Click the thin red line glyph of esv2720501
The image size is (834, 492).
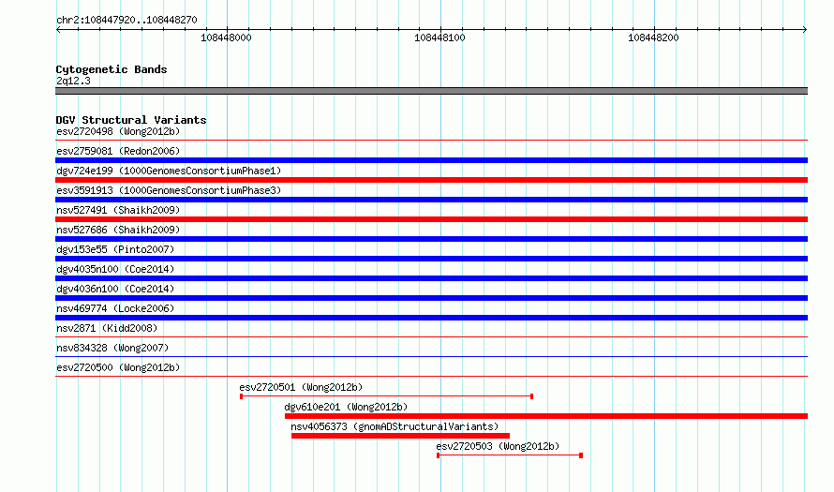tap(387, 396)
